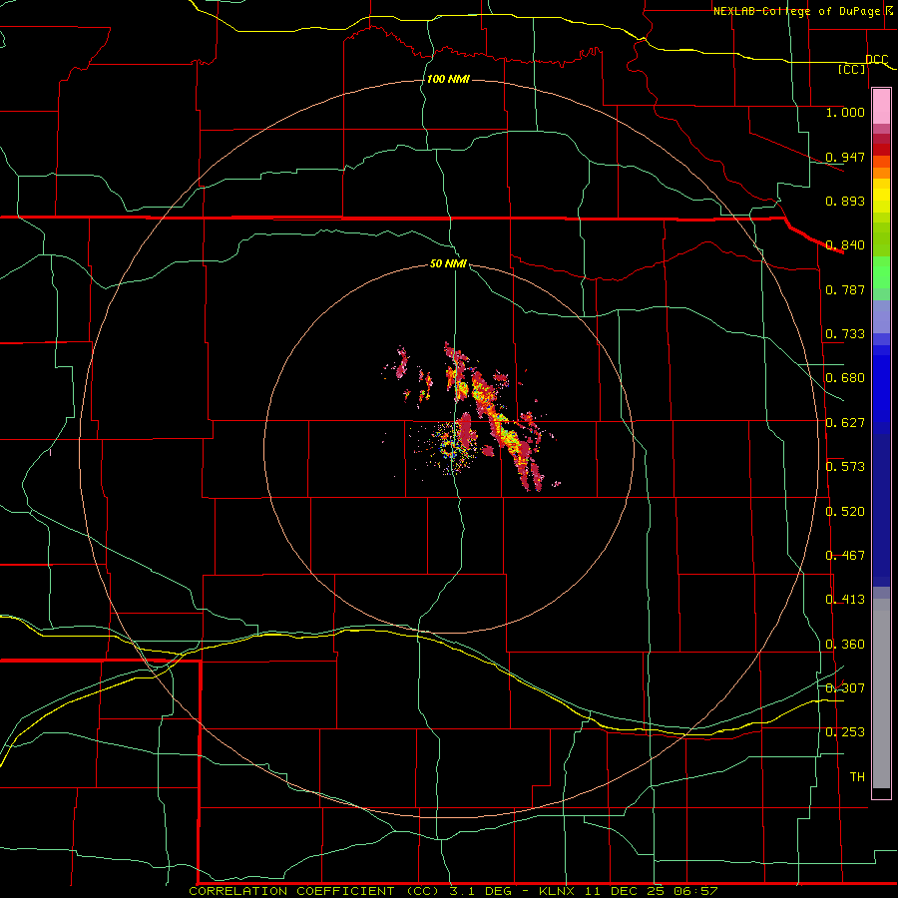The image size is (898, 898).
Task: Click the DCC label above the scale
Action: 876,59
